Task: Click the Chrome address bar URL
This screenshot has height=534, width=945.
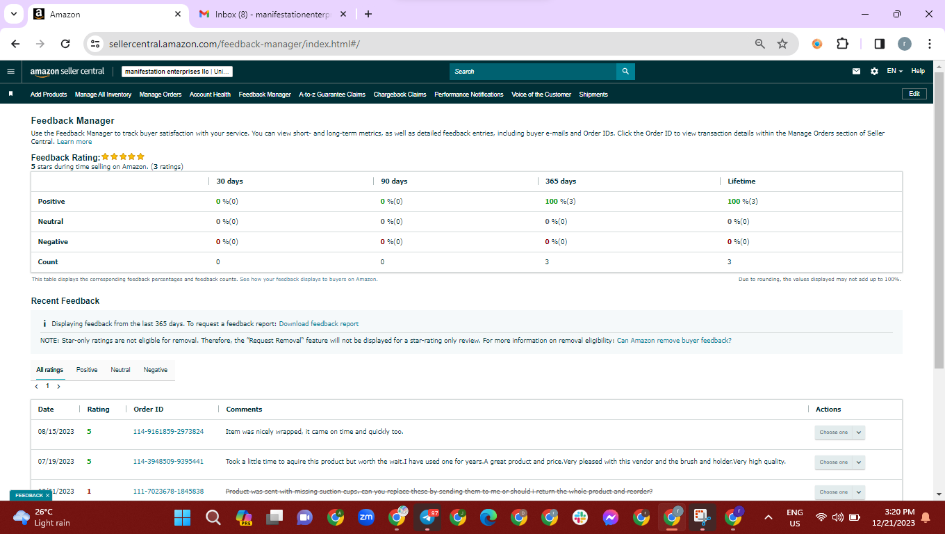Action: pyautogui.click(x=234, y=44)
